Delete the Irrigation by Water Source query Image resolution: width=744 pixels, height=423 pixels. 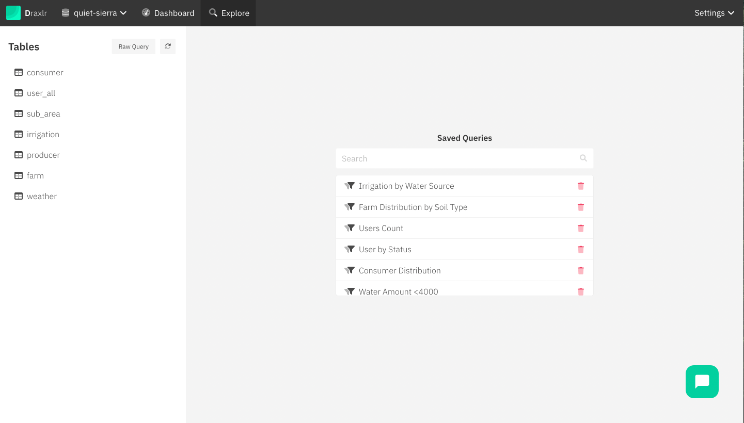(581, 186)
